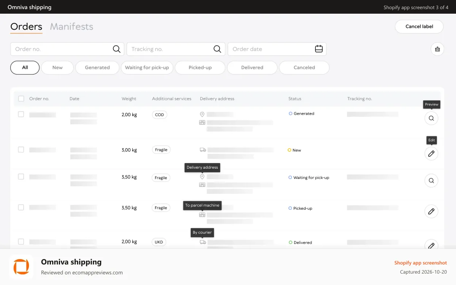Focus the Order date field
Image resolution: width=456 pixels, height=285 pixels.
point(277,49)
